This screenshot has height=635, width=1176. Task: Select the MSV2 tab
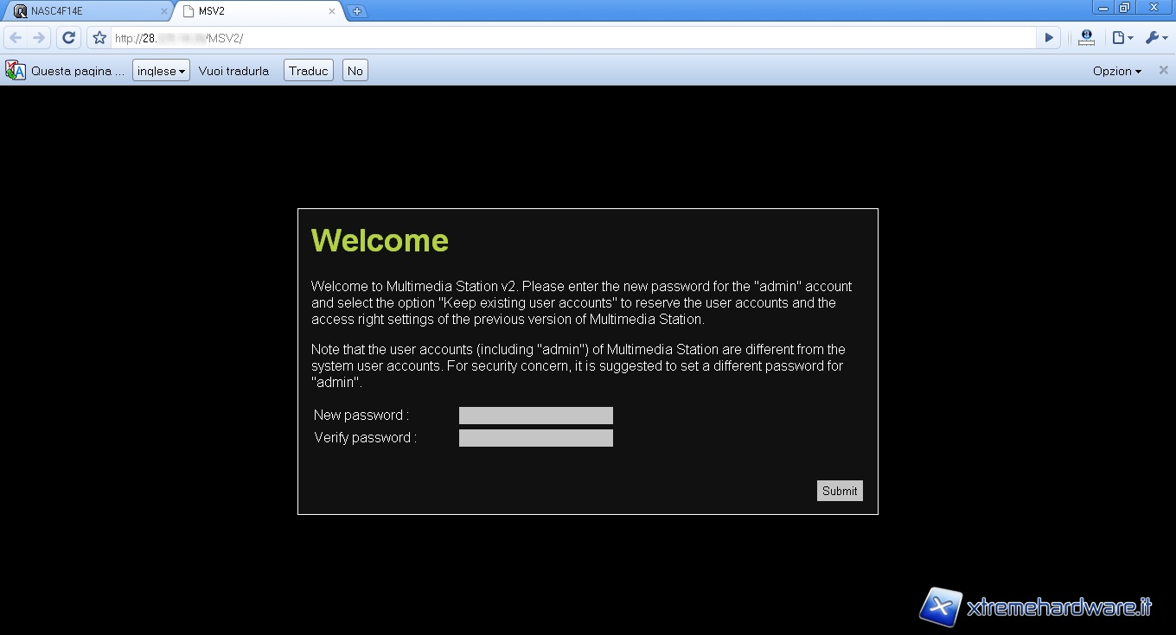tap(251, 11)
